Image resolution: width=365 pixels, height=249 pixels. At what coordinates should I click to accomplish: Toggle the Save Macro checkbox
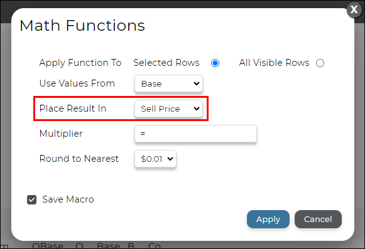tap(31, 199)
